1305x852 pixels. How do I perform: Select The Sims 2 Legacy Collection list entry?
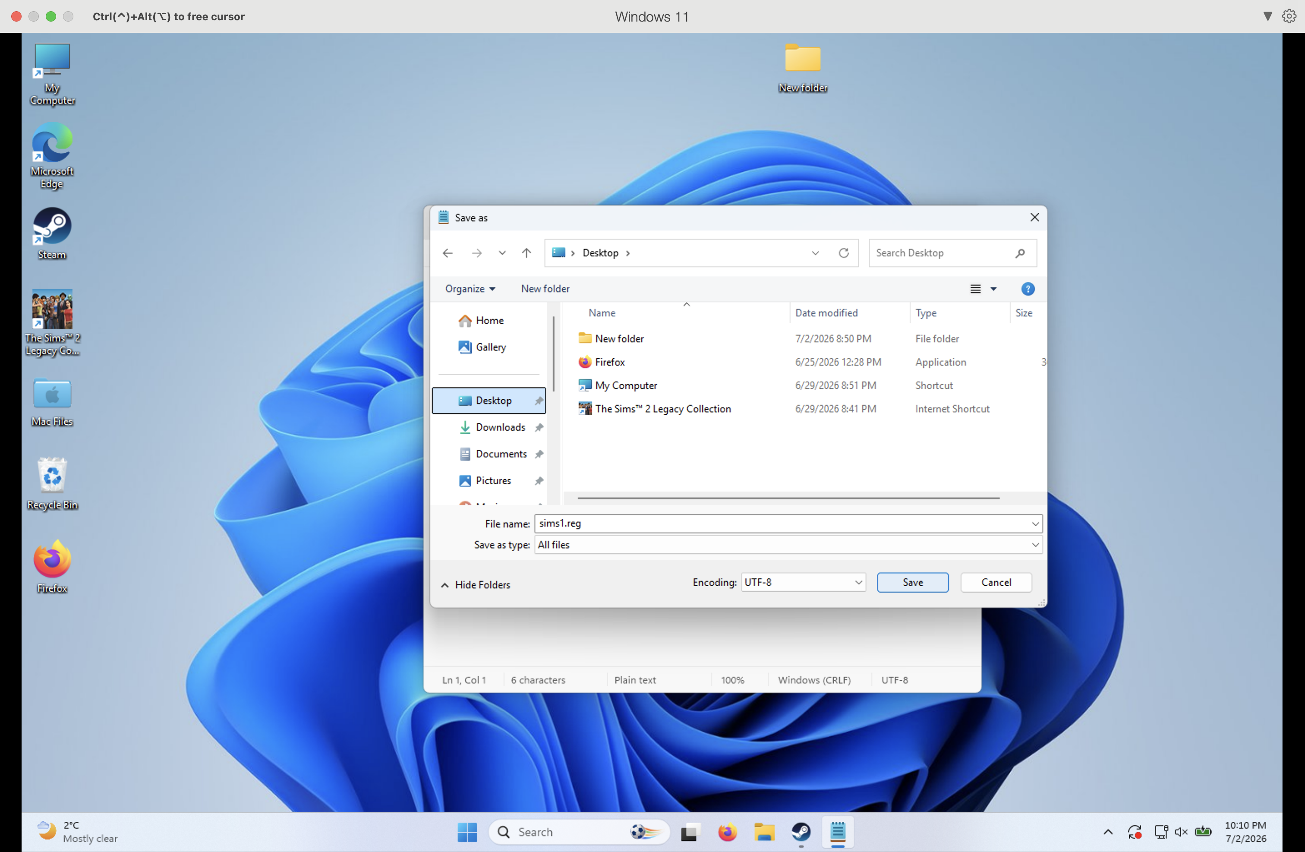[x=806, y=409]
